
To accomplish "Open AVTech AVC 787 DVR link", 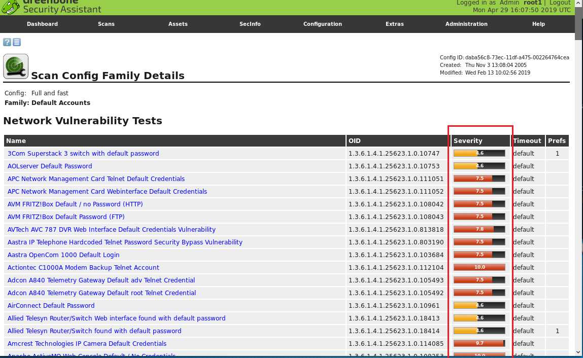I will click(112, 229).
